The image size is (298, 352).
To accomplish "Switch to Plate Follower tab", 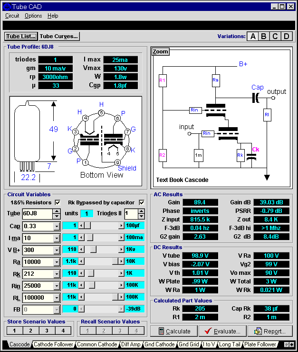I will [x=260, y=344].
